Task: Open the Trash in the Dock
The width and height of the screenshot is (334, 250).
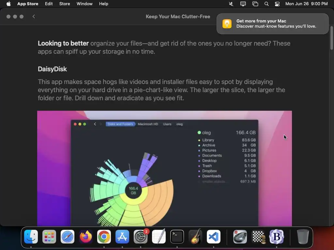Action: point(303,237)
